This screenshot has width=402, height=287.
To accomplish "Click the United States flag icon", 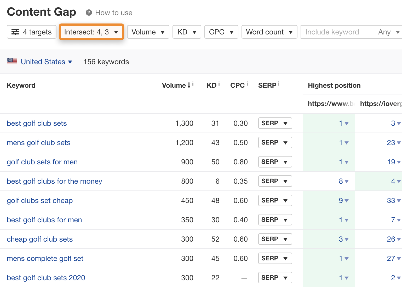I will click(12, 62).
